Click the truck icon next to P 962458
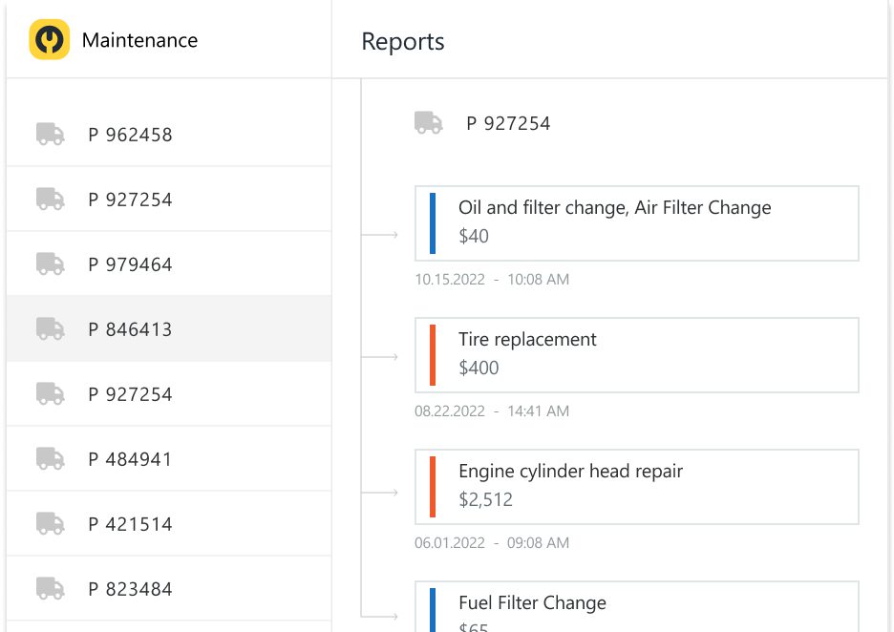 pyautogui.click(x=50, y=134)
